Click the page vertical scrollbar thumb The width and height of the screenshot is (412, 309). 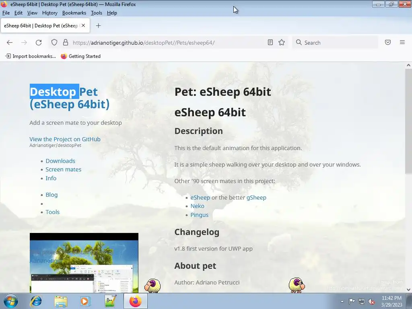(408, 121)
